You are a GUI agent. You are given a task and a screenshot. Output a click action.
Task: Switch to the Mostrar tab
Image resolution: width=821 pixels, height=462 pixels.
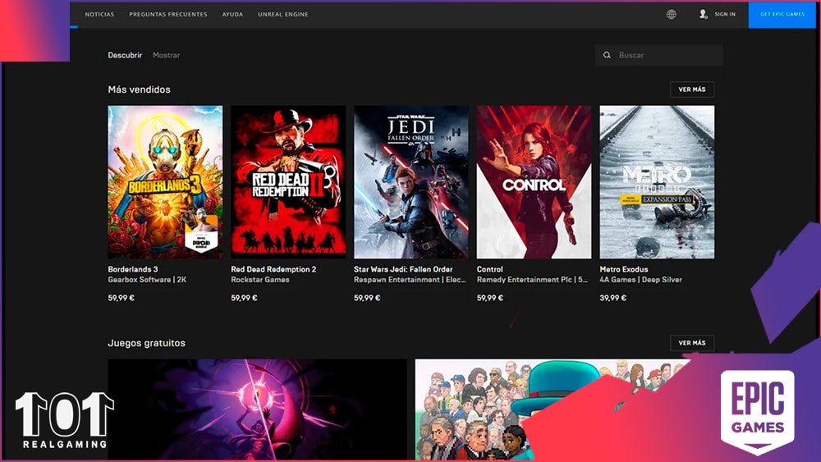(x=166, y=55)
